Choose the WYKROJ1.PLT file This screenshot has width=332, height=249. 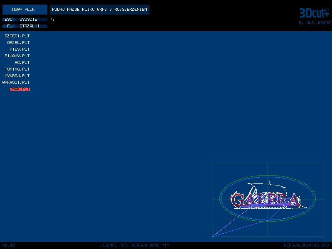(16, 82)
